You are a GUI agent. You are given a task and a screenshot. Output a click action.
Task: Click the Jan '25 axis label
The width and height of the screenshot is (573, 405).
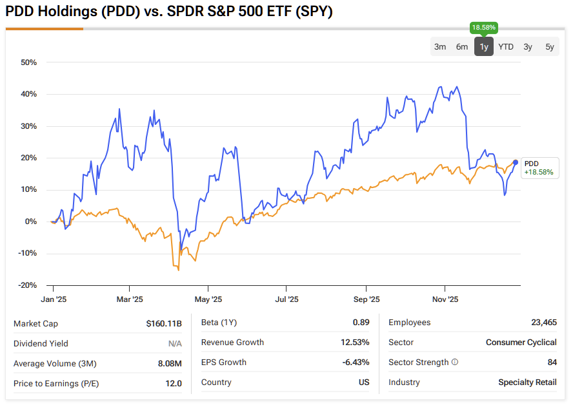(53, 299)
